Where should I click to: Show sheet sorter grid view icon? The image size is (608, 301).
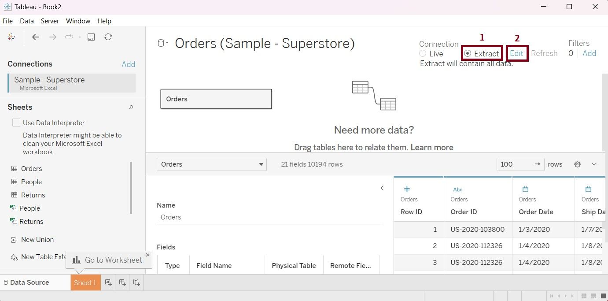point(584,296)
